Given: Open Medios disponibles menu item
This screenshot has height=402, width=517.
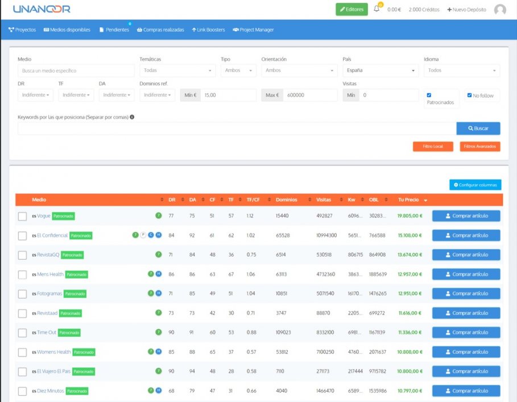Looking at the screenshot, I should coord(67,30).
